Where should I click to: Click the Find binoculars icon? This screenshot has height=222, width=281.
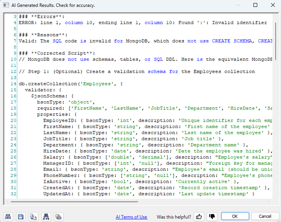pos(8,216)
